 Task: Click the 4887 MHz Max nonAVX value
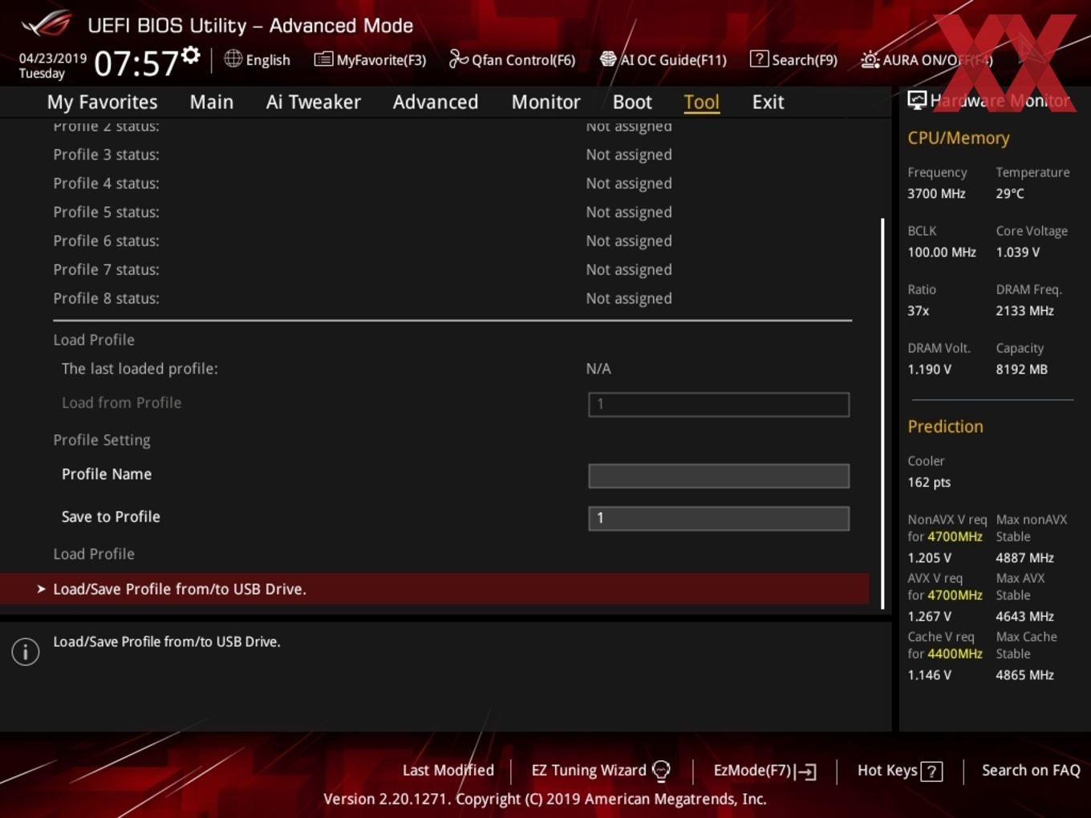(1024, 557)
